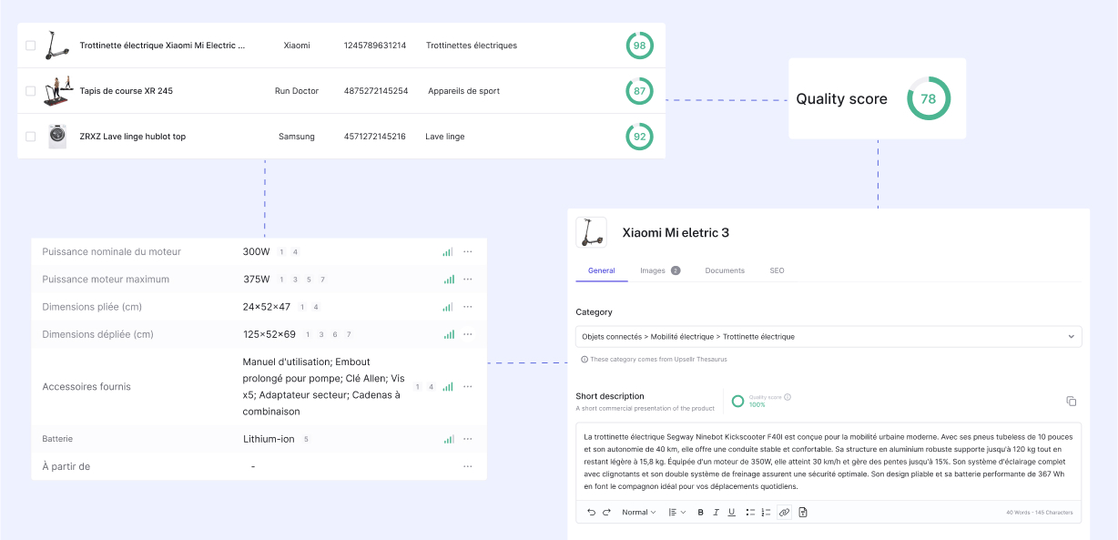Click the quality score 87 ring for Run Doctor
Screen dimensions: 1118x540
[639, 91]
